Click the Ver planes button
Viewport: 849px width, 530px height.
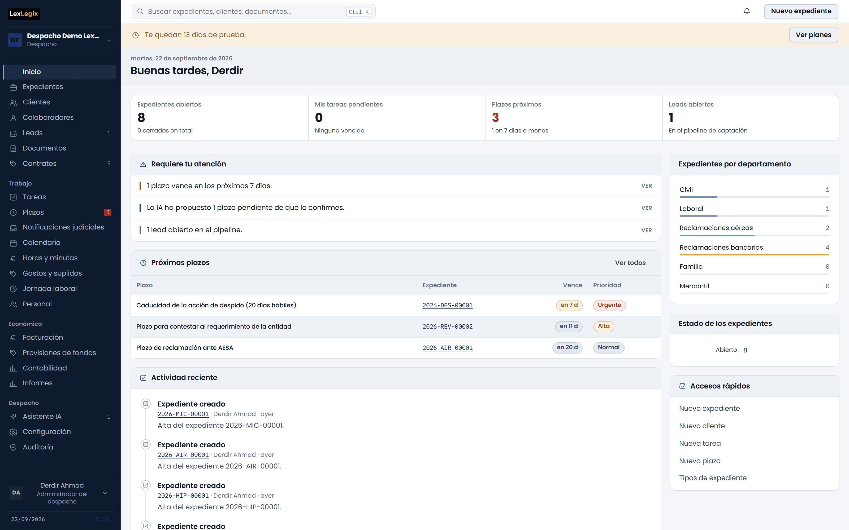(x=813, y=35)
